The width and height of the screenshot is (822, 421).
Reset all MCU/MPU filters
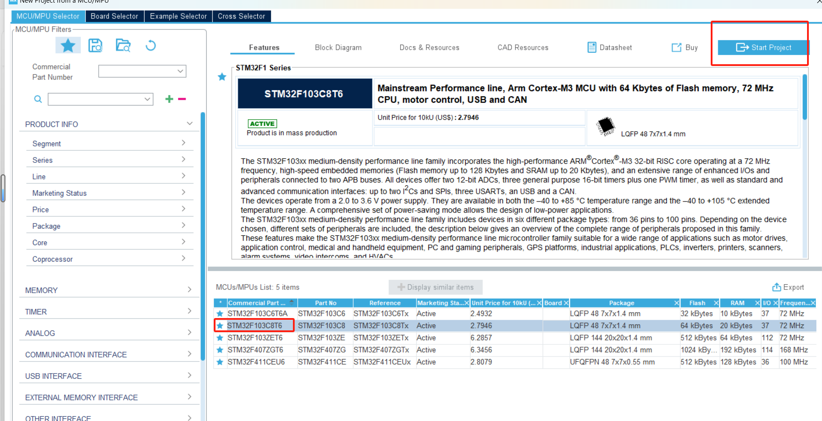150,45
